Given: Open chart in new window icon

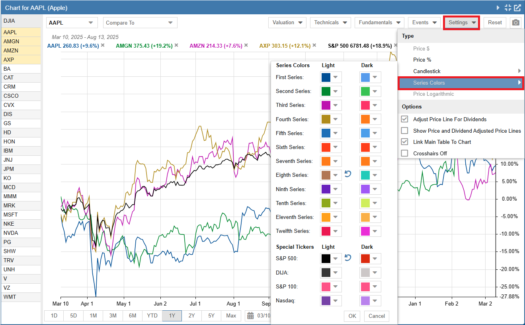Looking at the screenshot, I should click(x=517, y=8).
